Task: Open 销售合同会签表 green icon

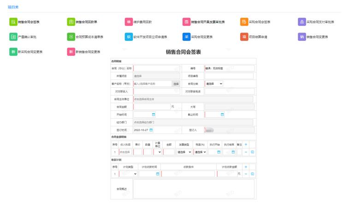Action: [x=13, y=22]
